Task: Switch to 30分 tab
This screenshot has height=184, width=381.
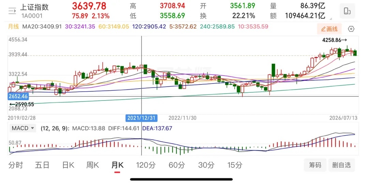Action: (206, 165)
